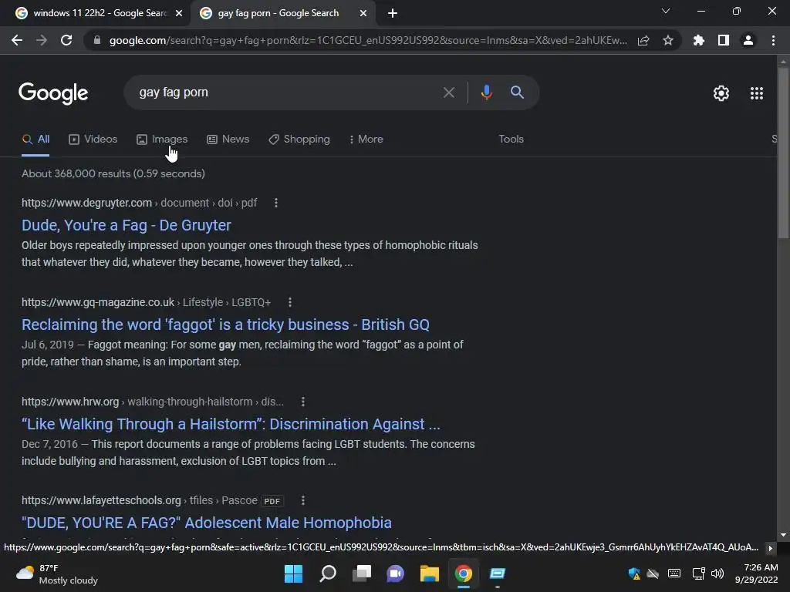790x592 pixels.
Task: Open 'Like Walking Through a Hailstorm' result
Action: 231,424
